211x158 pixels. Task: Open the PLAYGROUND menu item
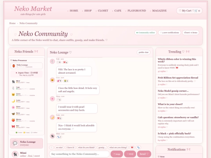point(137,11)
